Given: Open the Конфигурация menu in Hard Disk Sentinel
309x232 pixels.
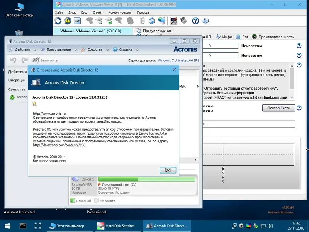Looking at the screenshot, I should click(x=119, y=12).
